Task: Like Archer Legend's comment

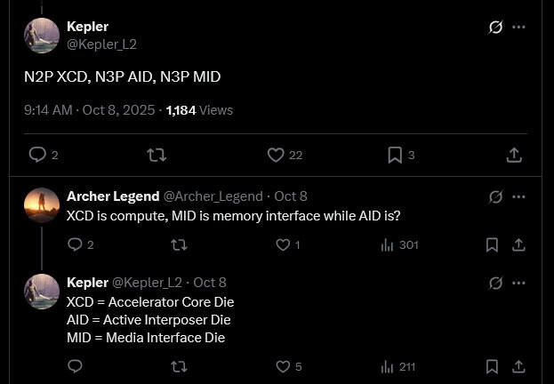Action: coord(283,244)
